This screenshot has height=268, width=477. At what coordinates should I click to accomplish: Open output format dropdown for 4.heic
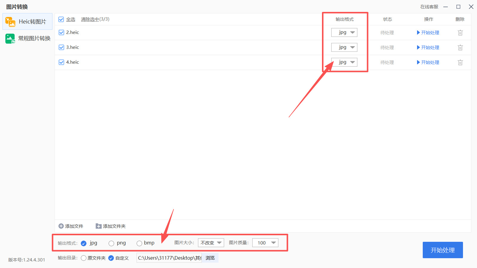(344, 62)
